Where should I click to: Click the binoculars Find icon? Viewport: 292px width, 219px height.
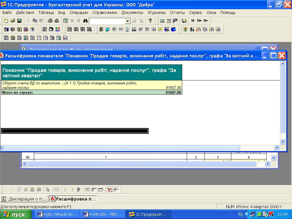[x=85, y=21]
